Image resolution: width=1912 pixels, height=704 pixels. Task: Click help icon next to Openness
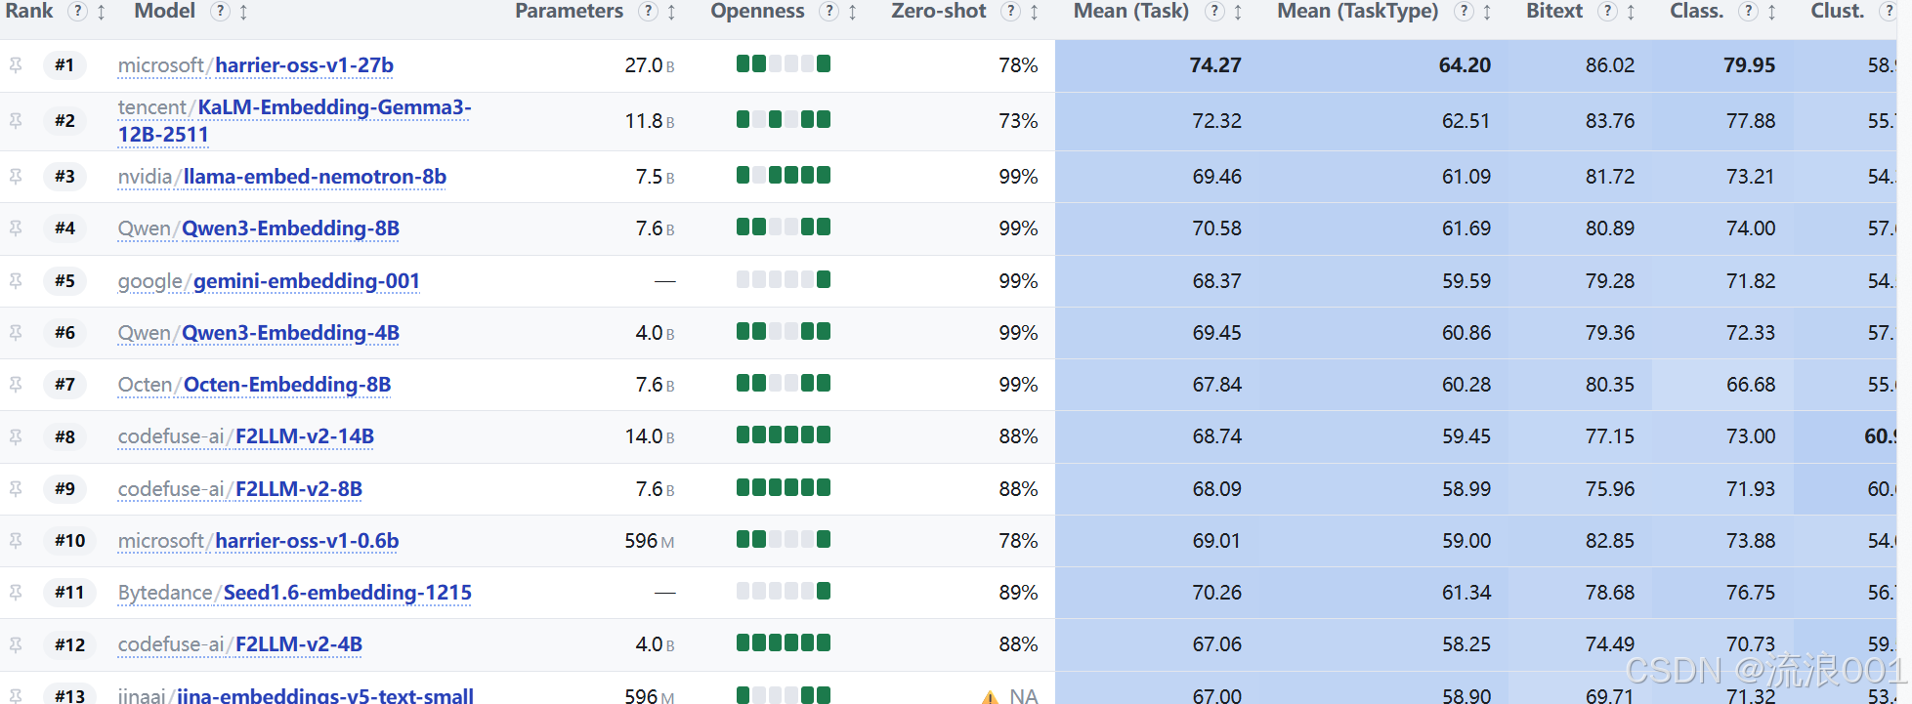click(x=829, y=12)
